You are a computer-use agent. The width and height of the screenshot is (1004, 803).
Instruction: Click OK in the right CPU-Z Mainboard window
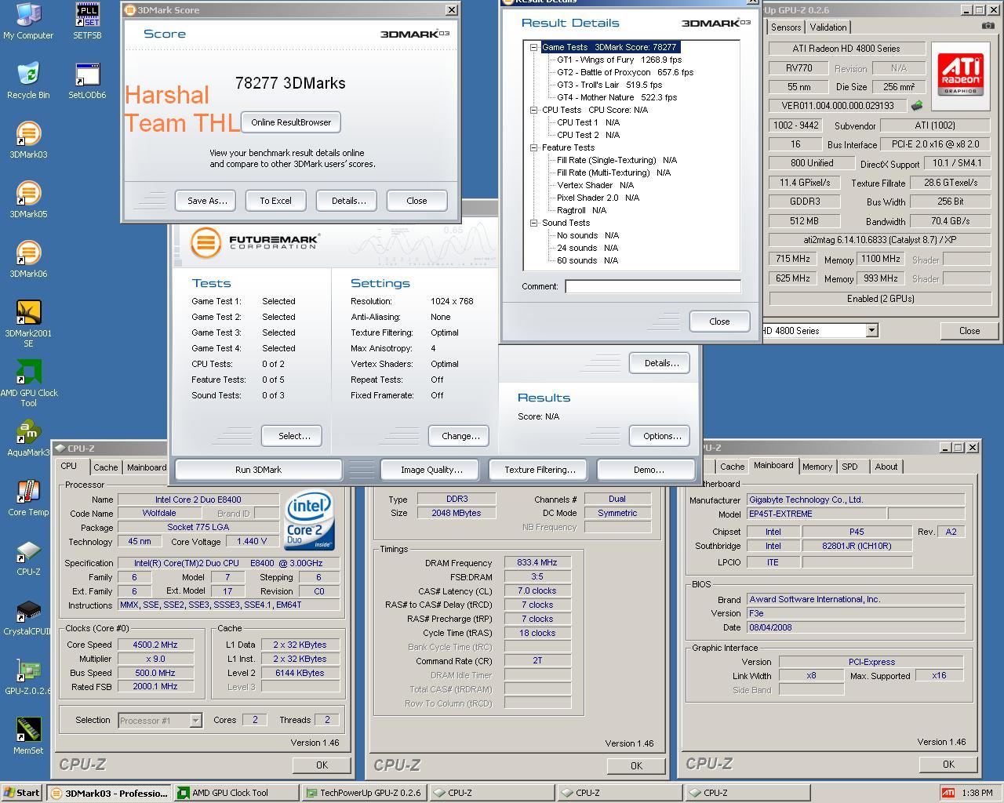948,764
